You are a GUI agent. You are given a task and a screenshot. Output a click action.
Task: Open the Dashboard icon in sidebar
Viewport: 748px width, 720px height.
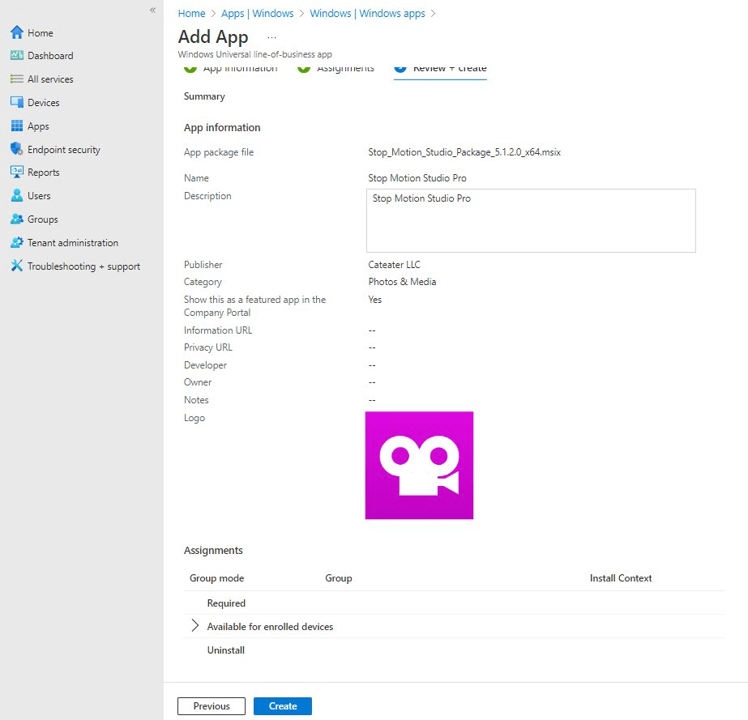(x=16, y=56)
